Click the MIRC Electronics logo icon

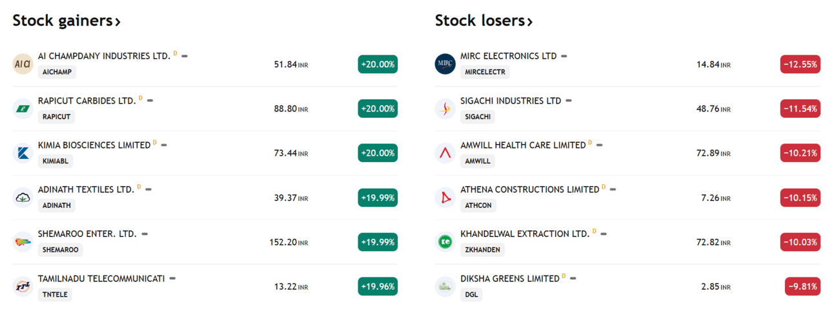click(x=445, y=64)
